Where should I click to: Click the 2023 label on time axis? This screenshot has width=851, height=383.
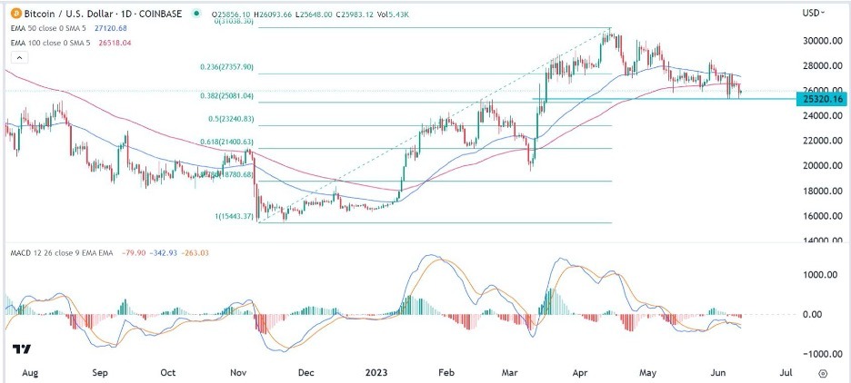(x=375, y=373)
